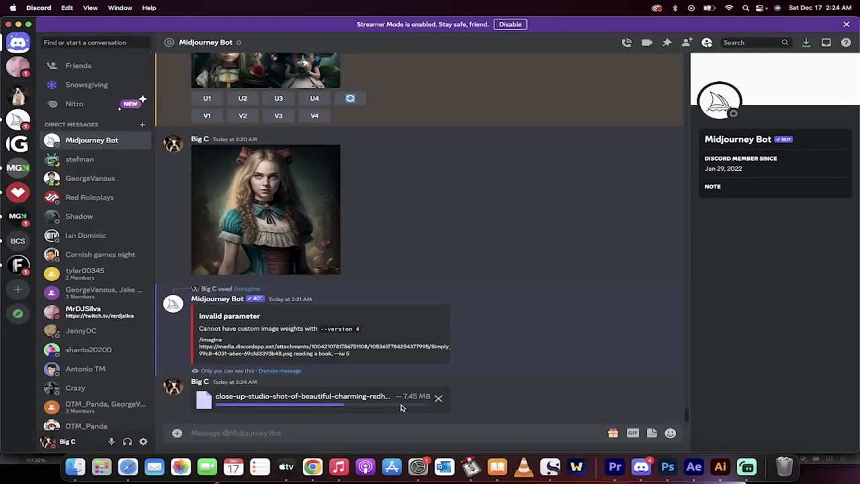Image resolution: width=860 pixels, height=484 pixels.
Task: Open the MrDJSilva direct message
Action: tap(97, 312)
